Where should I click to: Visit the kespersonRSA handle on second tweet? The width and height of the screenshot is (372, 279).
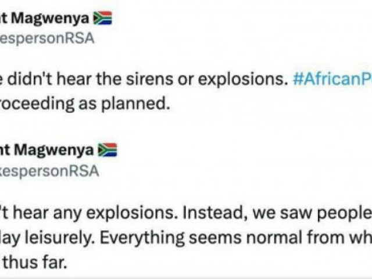[x=49, y=171]
